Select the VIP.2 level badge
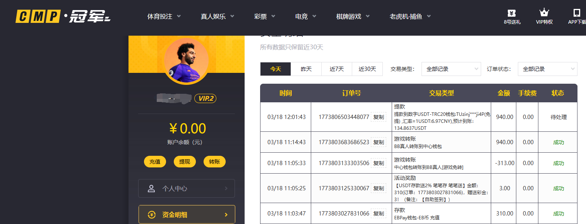 coord(205,98)
